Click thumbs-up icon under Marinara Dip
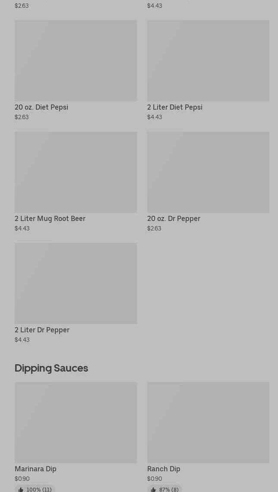Viewport: 278px width, 492px height. [x=21, y=489]
